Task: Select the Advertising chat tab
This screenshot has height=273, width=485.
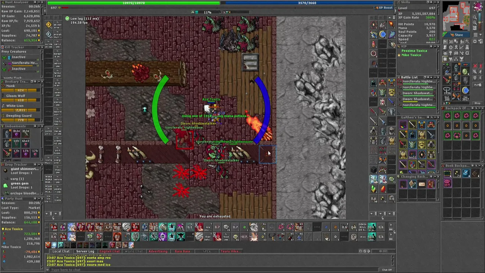Action: coord(158,251)
